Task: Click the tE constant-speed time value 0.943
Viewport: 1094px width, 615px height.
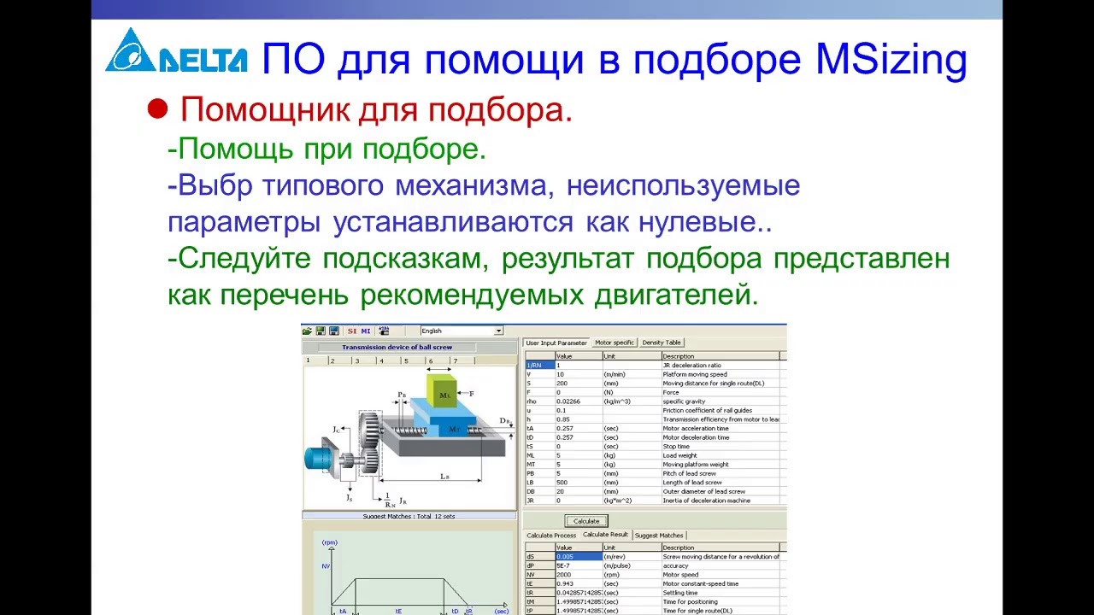Action: point(579,583)
